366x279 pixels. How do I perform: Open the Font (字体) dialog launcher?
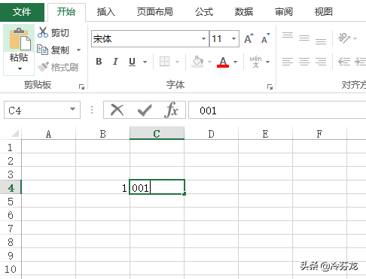pyautogui.click(x=270, y=87)
